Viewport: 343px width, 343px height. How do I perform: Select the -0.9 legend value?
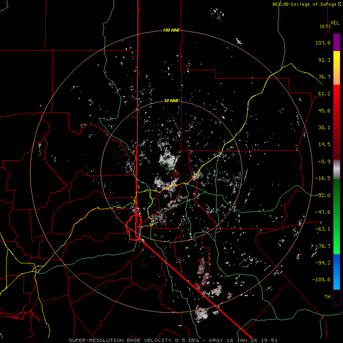[324, 162]
